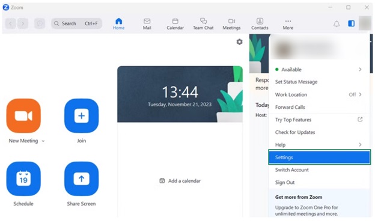Click the Get more from Zoom heading
The width and height of the screenshot is (375, 223).
click(x=299, y=197)
